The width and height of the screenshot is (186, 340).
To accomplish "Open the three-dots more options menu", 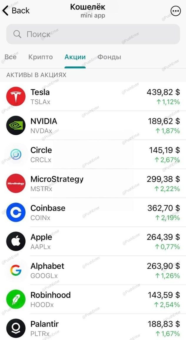I will (176, 11).
